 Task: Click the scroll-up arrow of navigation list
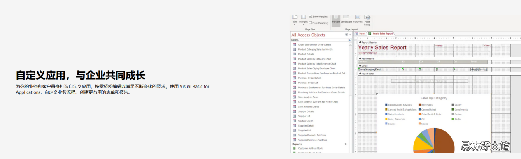tap(351, 44)
